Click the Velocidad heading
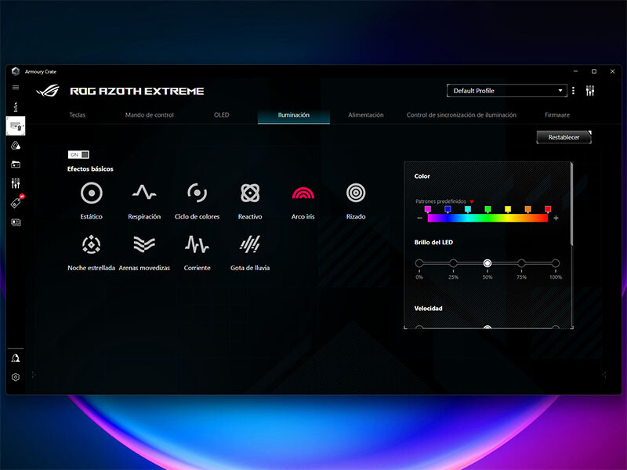Screen dimensions: 627x470 coord(428,309)
